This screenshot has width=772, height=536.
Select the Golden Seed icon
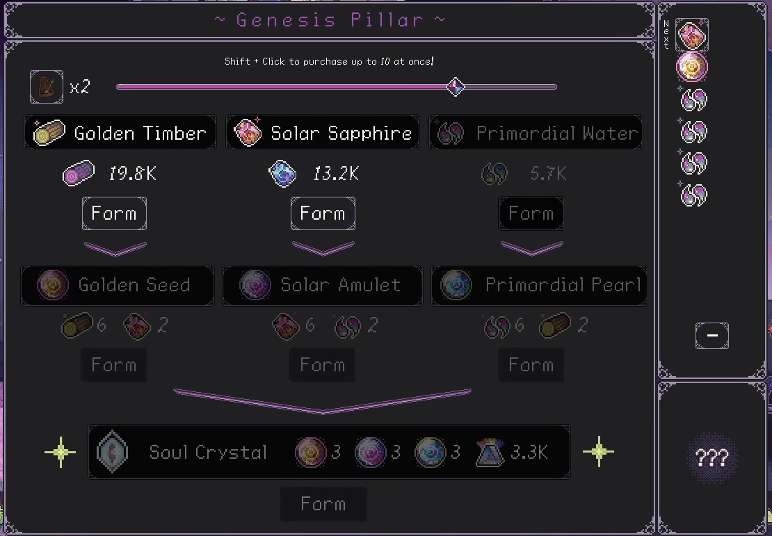point(52,285)
